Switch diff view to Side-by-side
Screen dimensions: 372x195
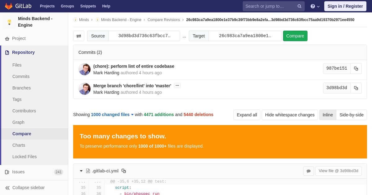click(351, 115)
